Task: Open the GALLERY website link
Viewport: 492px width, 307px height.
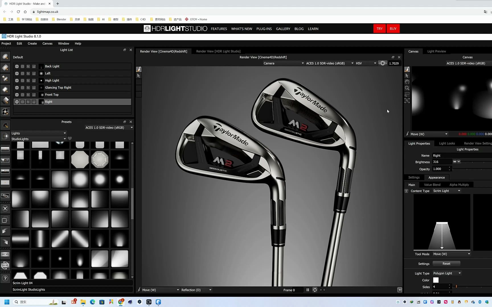Action: point(283,29)
